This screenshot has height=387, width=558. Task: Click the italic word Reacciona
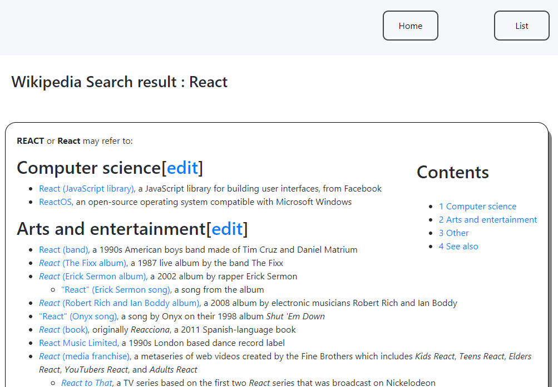tap(150, 329)
